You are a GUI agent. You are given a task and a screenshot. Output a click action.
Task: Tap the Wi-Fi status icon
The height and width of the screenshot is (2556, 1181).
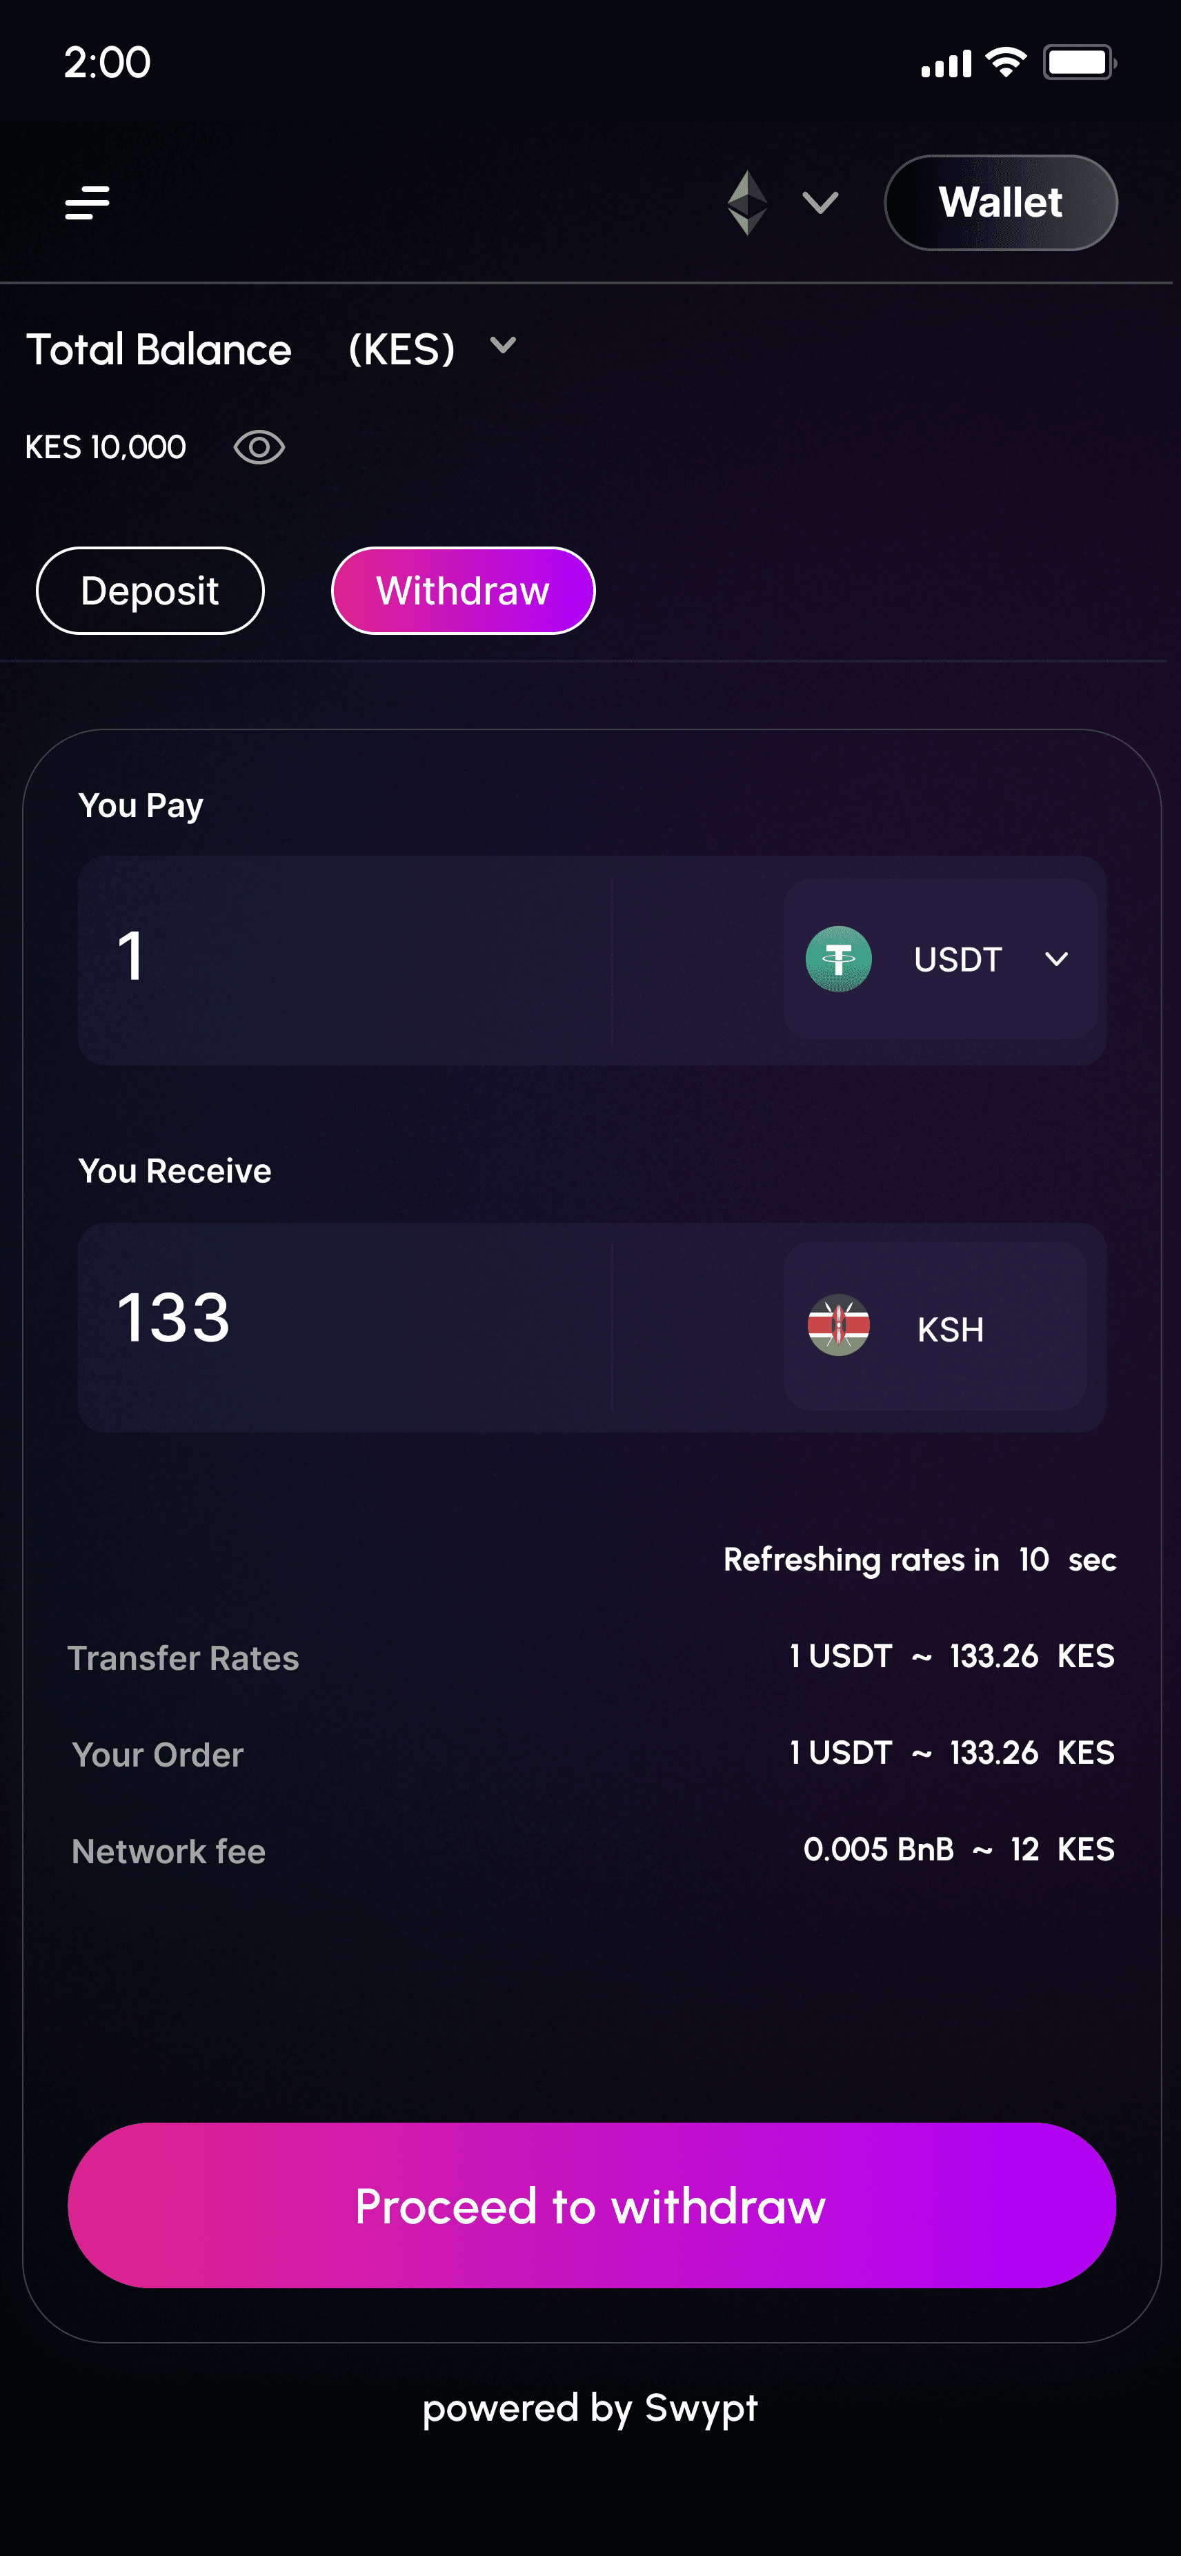pyautogui.click(x=1006, y=63)
